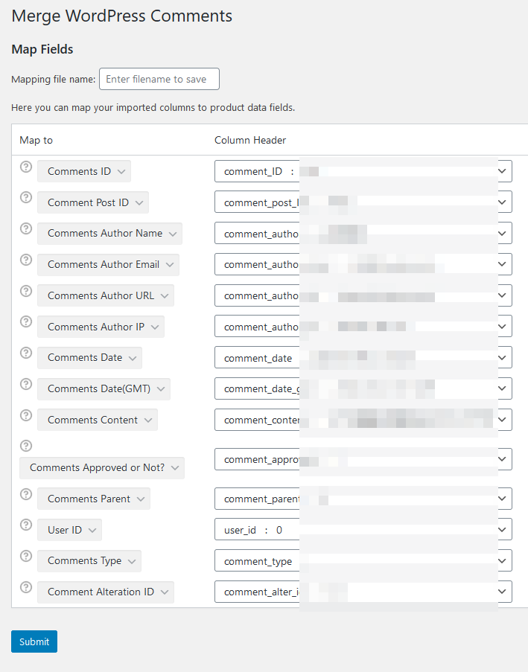
Task: Click help icon beside Comments Author Email
Action: coord(26,260)
